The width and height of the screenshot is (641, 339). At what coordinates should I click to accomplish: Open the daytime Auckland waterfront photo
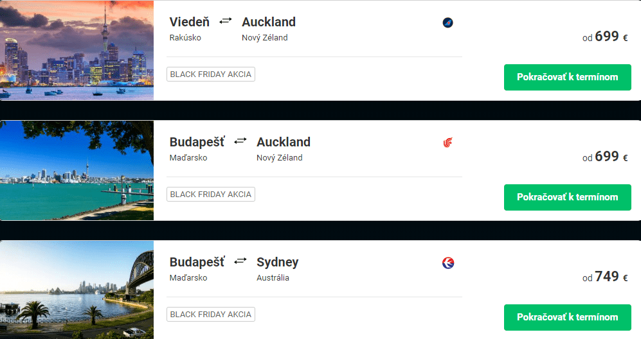click(77, 171)
